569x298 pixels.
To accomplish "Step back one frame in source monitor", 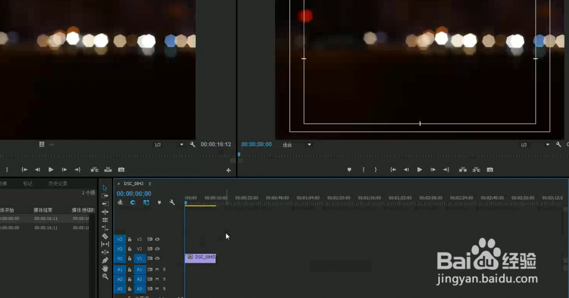I will pos(38,170).
